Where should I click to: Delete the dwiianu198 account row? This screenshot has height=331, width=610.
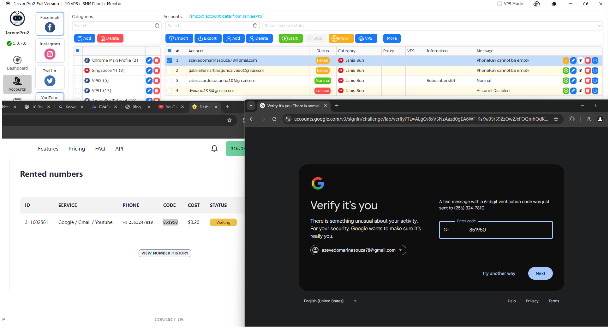[588, 91]
